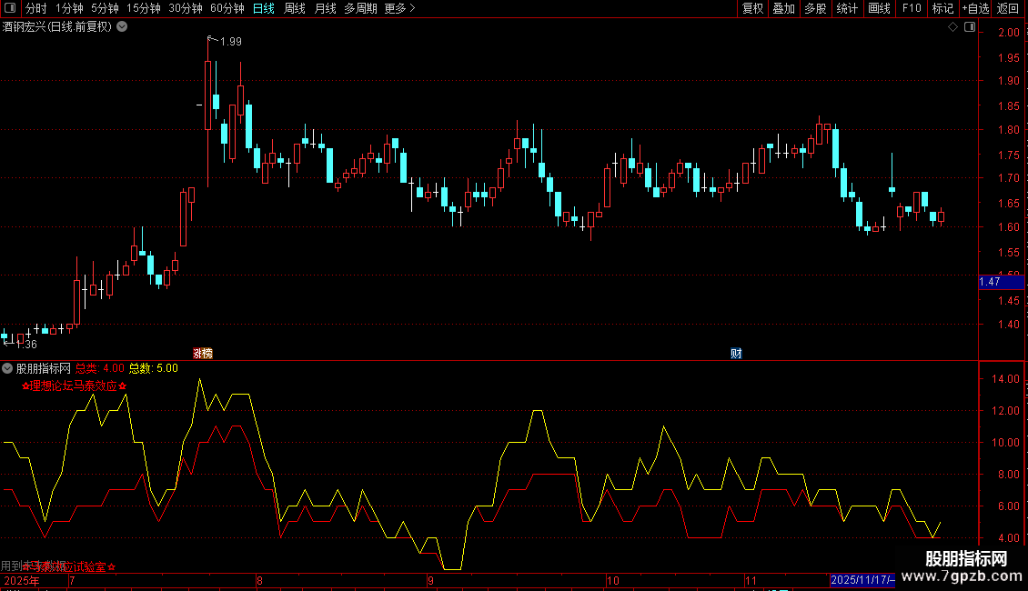Viewport: 1028px width, 591px height.
Task: Switch to the 周线 weekly tab
Action: 295,8
